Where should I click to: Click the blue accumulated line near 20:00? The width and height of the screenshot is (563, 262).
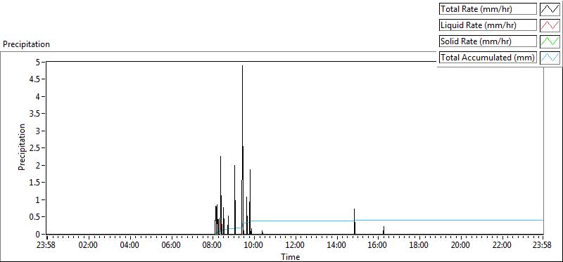460,220
